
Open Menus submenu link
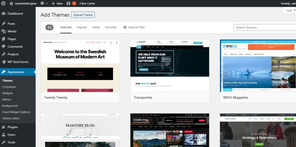[x=6, y=99]
